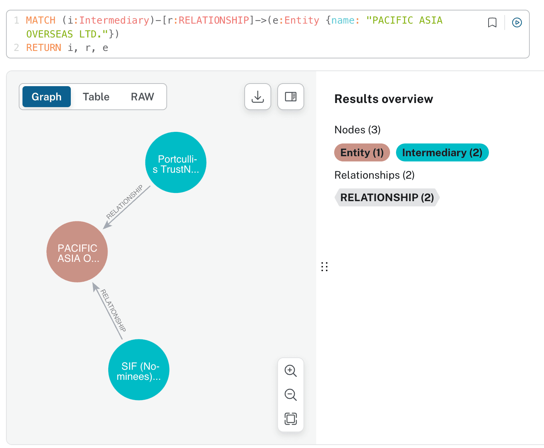Select the PACIFIC ASIA O... entity node
544x448 pixels.
pos(77,252)
